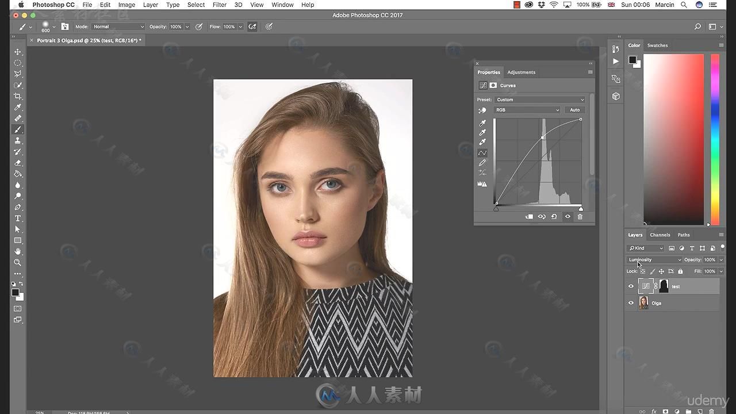This screenshot has height=414, width=736.
Task: Toggle lock transparent pixels in Layers
Action: tap(643, 271)
